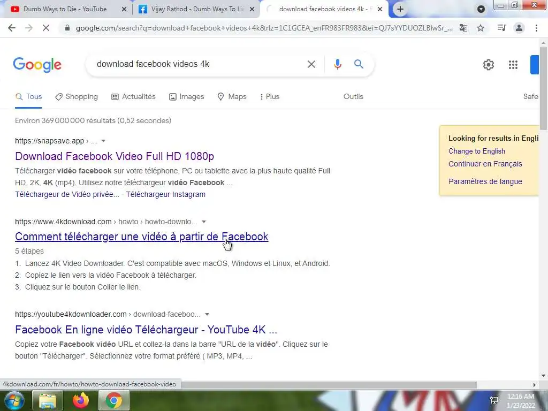This screenshot has height=411, width=548.
Task: Open Téléchargeur Instagram sitelink
Action: pyautogui.click(x=166, y=195)
